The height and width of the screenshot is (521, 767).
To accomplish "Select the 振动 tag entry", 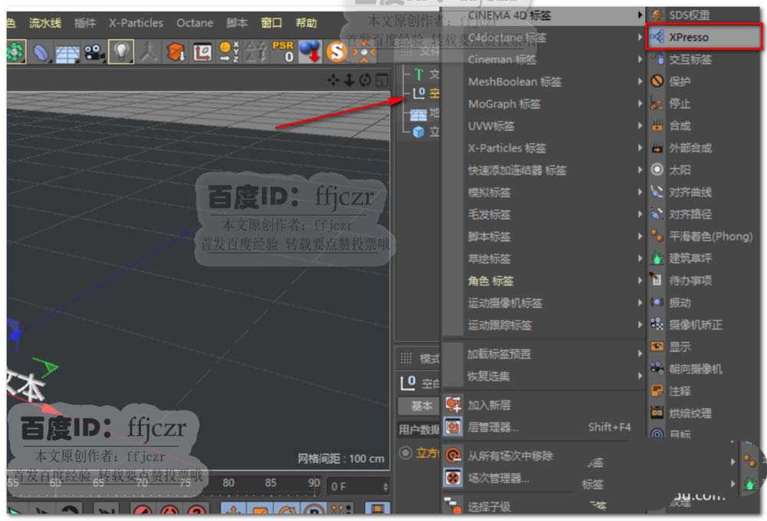I will [703, 302].
